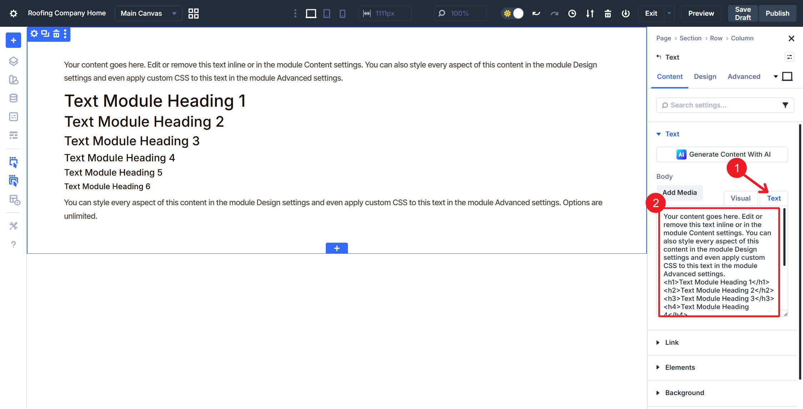The width and height of the screenshot is (803, 409).
Task: Undo the last change
Action: 536,14
